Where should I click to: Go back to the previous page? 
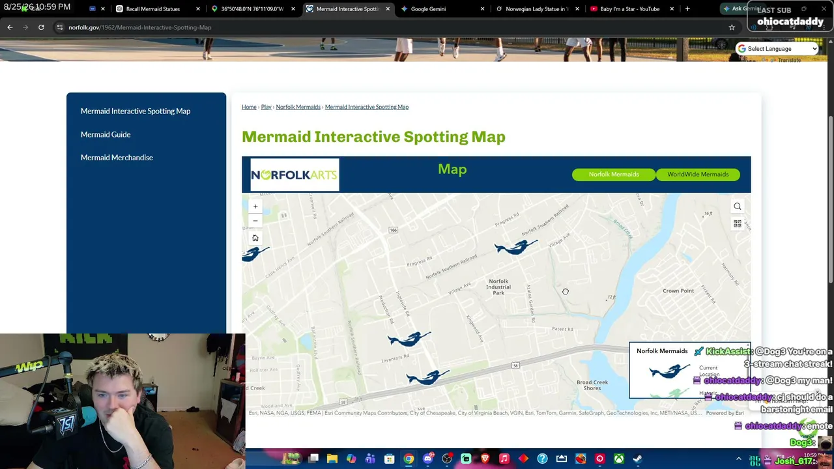point(10,27)
